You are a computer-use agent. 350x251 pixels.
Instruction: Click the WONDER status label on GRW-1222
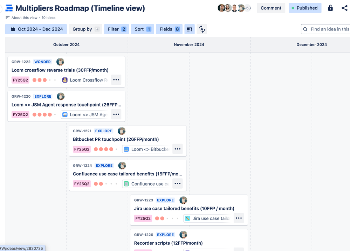click(42, 62)
